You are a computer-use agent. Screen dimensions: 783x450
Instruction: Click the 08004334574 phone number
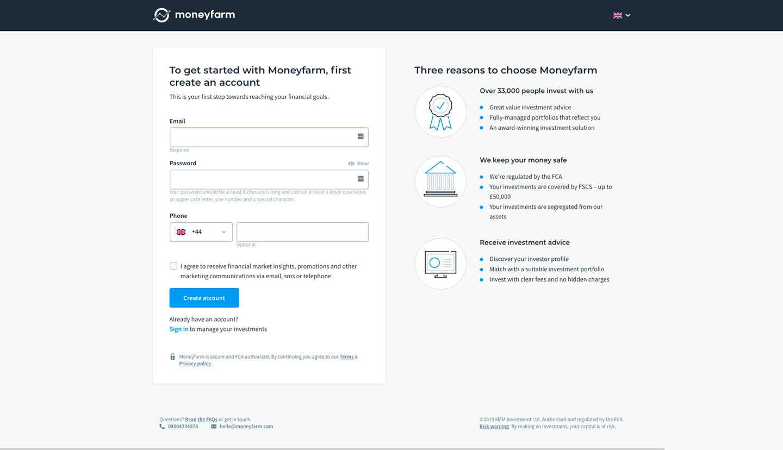coord(183,427)
